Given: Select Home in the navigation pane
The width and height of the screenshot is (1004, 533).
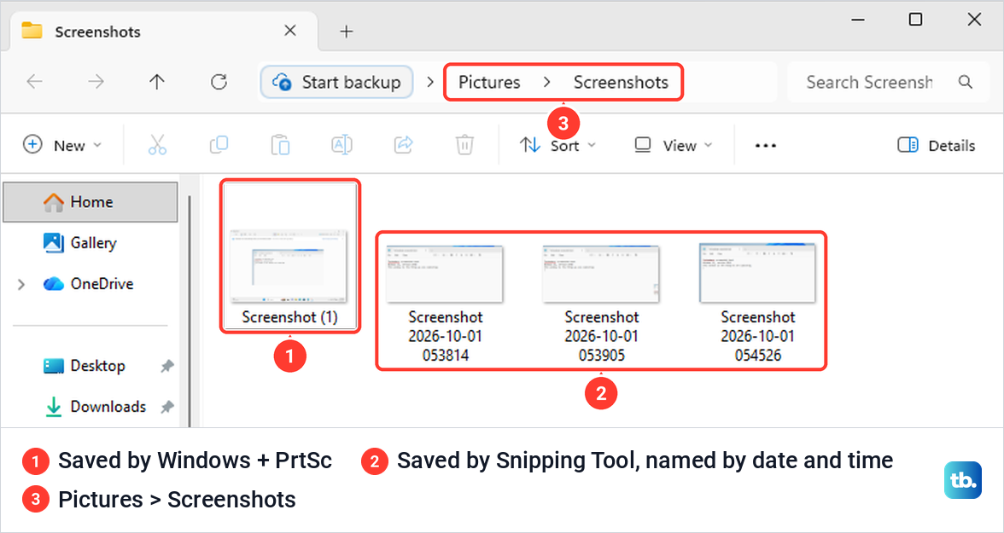Looking at the screenshot, I should 90,202.
